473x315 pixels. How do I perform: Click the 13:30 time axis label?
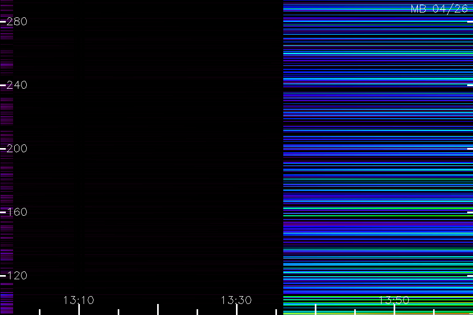click(236, 300)
